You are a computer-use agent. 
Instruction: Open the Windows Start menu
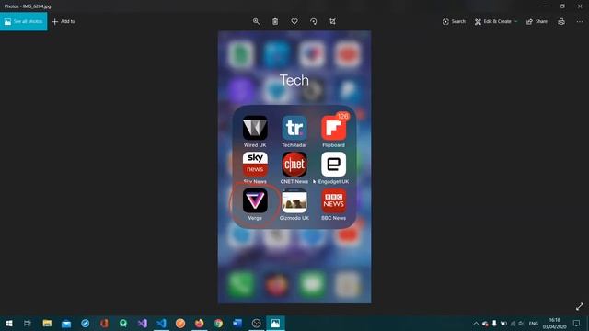pyautogui.click(x=9, y=323)
